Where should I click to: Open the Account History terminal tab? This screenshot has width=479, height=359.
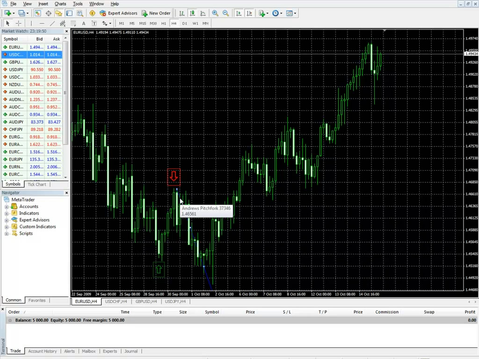click(x=43, y=351)
